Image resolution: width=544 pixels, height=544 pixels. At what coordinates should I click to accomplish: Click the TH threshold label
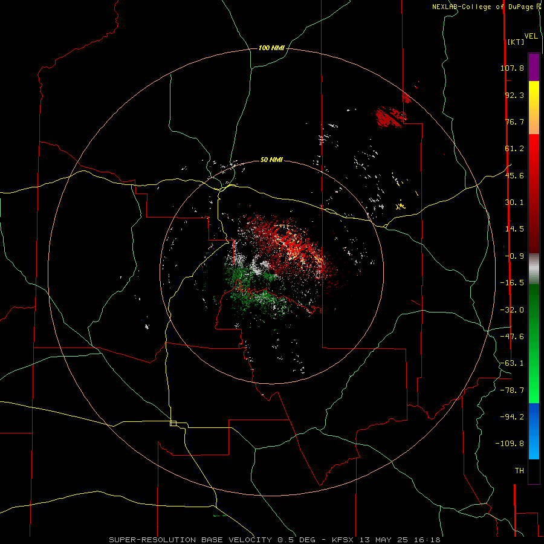pyautogui.click(x=519, y=471)
